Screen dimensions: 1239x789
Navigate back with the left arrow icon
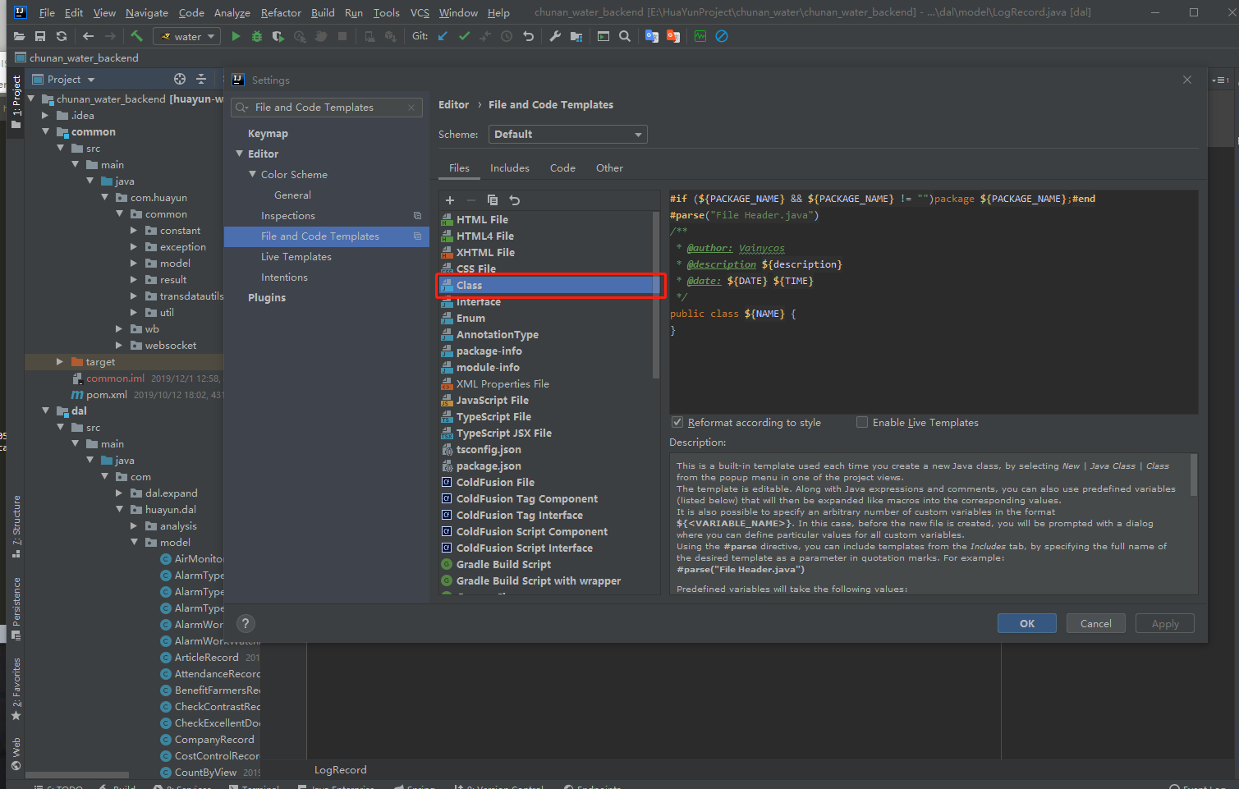[88, 36]
